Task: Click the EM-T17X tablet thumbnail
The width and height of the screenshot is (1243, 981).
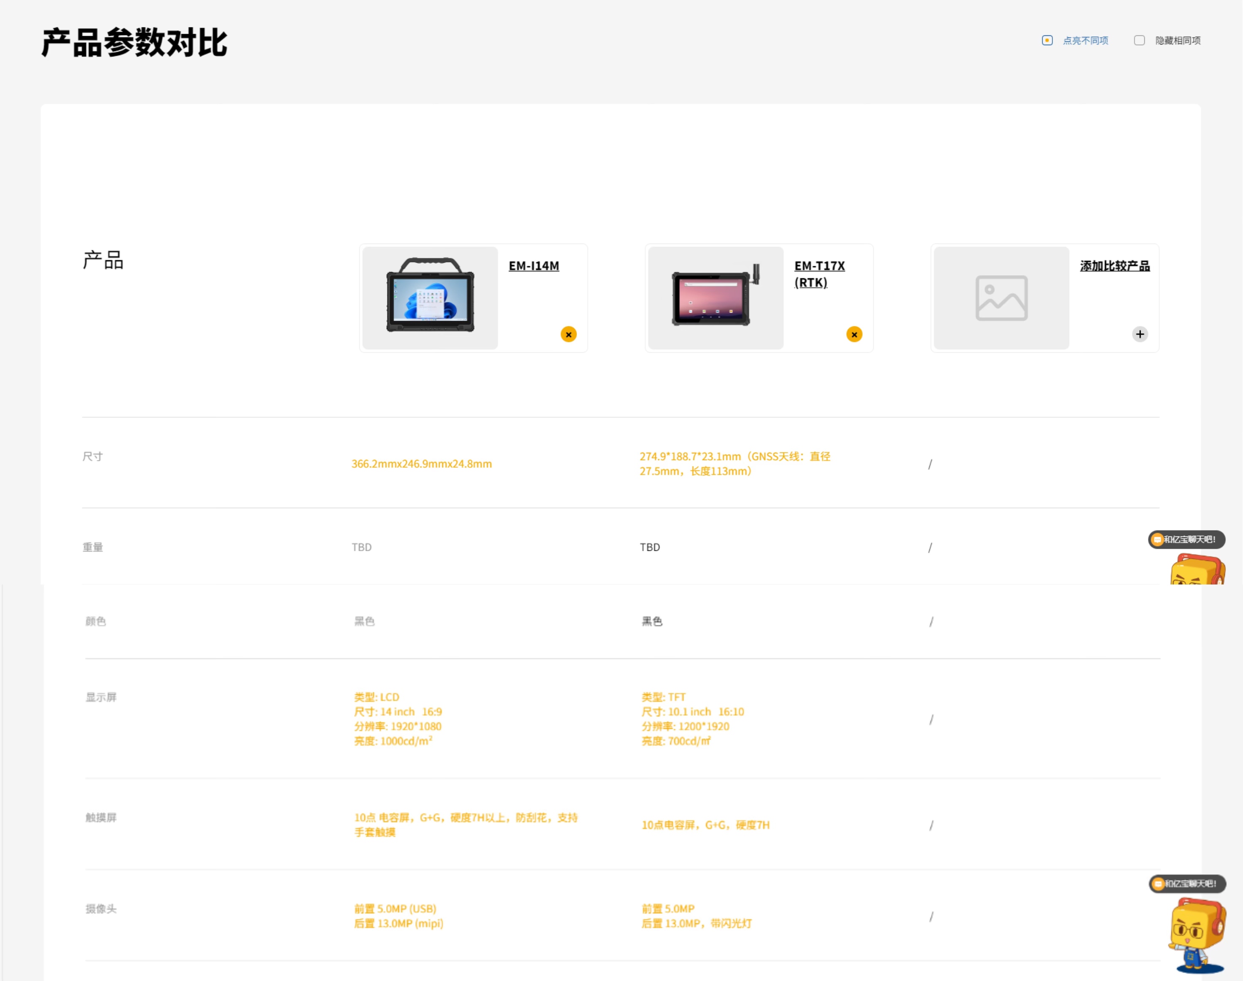Action: pos(714,298)
